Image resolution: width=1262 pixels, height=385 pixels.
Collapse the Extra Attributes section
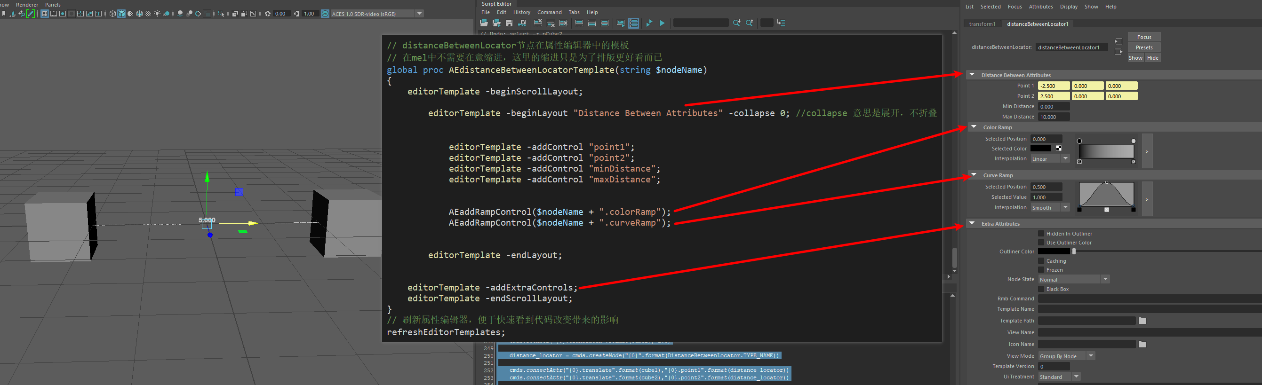coord(972,224)
